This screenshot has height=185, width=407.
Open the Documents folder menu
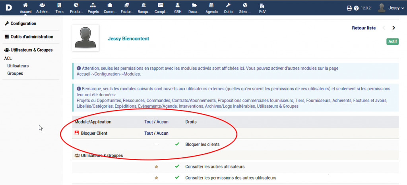click(194, 8)
